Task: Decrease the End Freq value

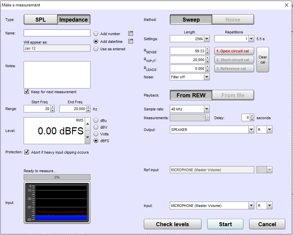Action: pos(88,110)
